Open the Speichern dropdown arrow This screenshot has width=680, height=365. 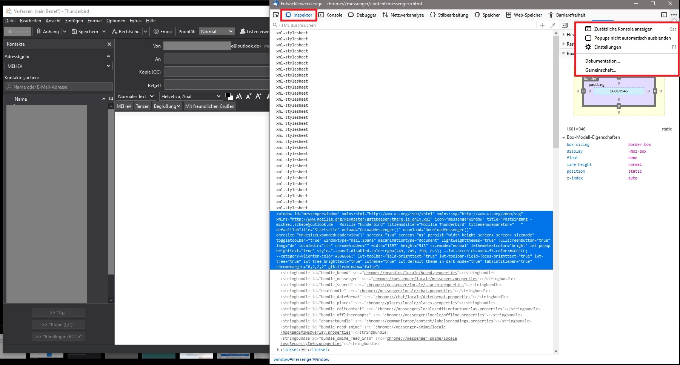[x=104, y=32]
